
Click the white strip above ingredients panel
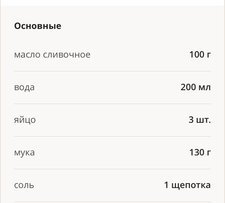[x=112, y=3]
